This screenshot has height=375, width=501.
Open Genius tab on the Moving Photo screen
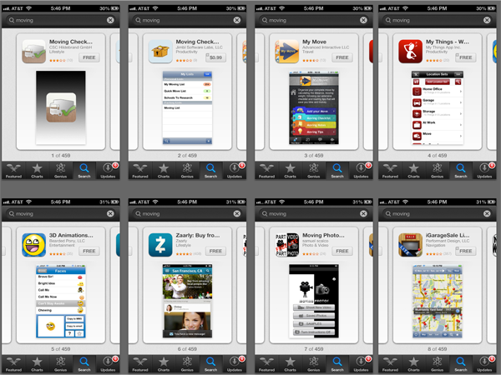[314, 364]
